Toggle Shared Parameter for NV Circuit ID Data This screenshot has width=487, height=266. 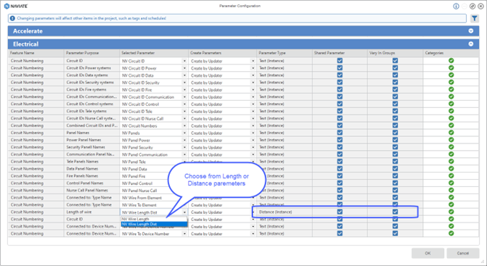coord(340,75)
